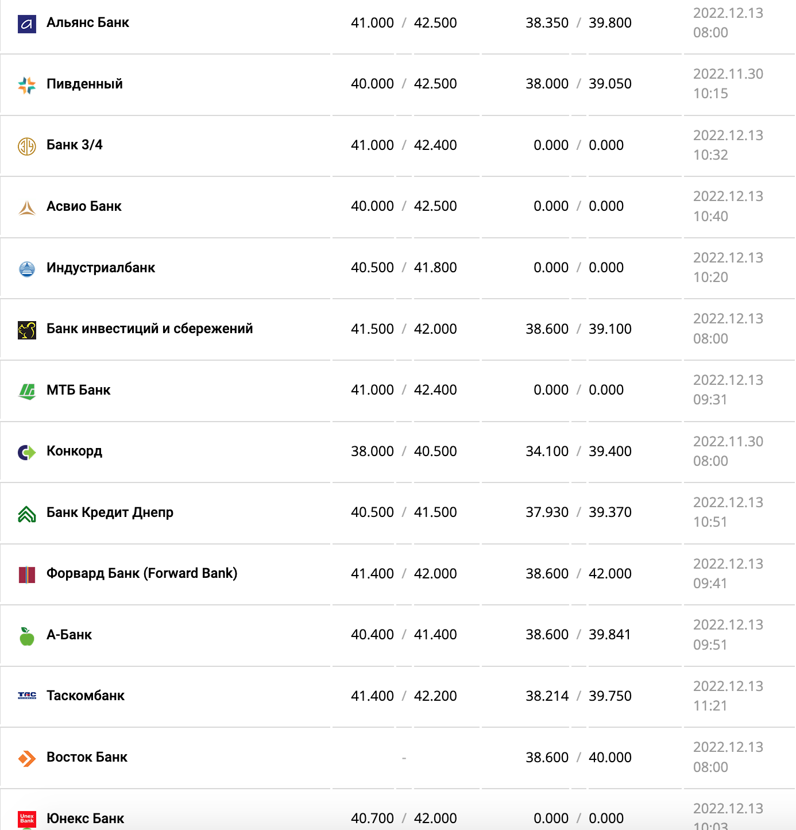Click the МТБ Банк green logo
The height and width of the screenshot is (830, 796).
27,391
